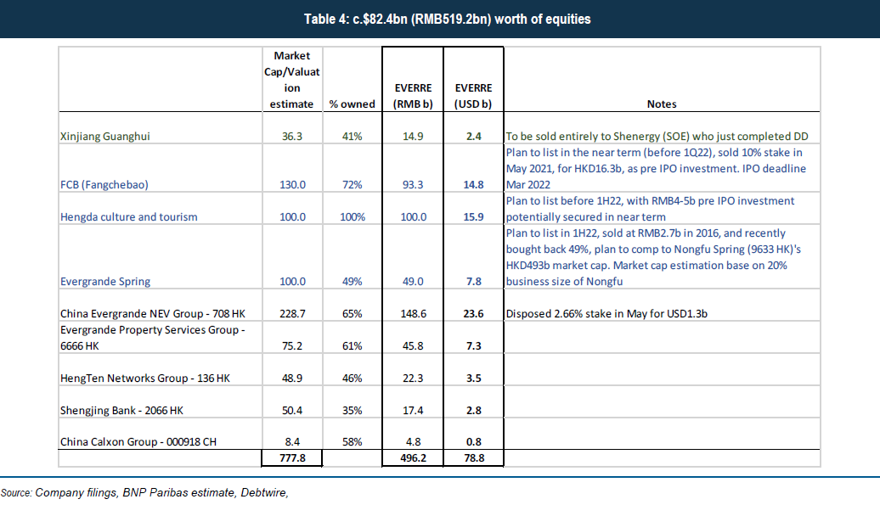
Task: Select the EVERRE (USD b) header
Action: (x=473, y=96)
